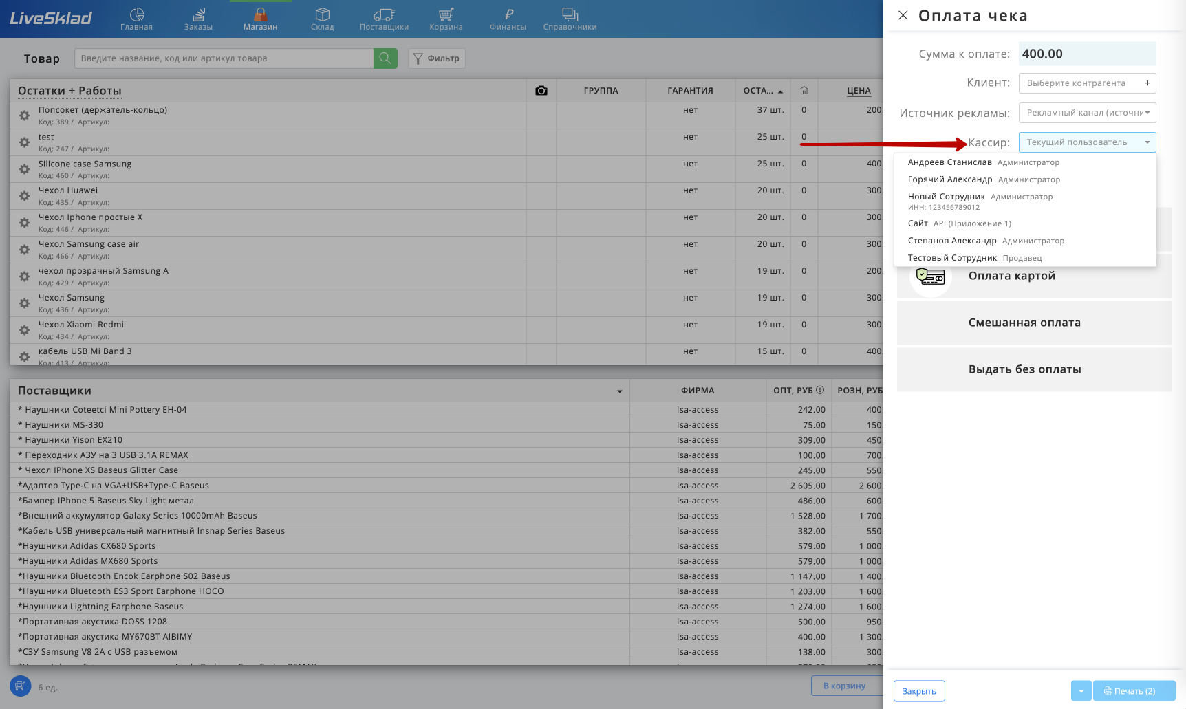Click the round cart icon at bottom left
The image size is (1186, 709).
[x=20, y=686]
